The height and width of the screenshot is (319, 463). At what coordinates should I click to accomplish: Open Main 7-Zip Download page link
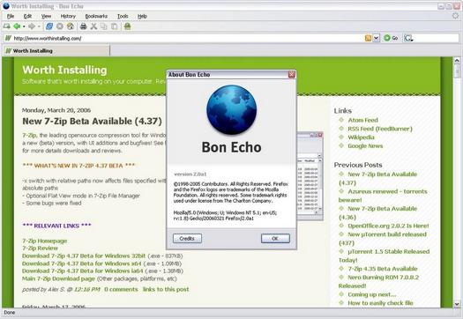pos(58,278)
